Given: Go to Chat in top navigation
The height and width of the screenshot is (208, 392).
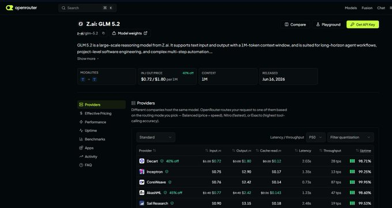Looking at the screenshot, I should 381,8.
